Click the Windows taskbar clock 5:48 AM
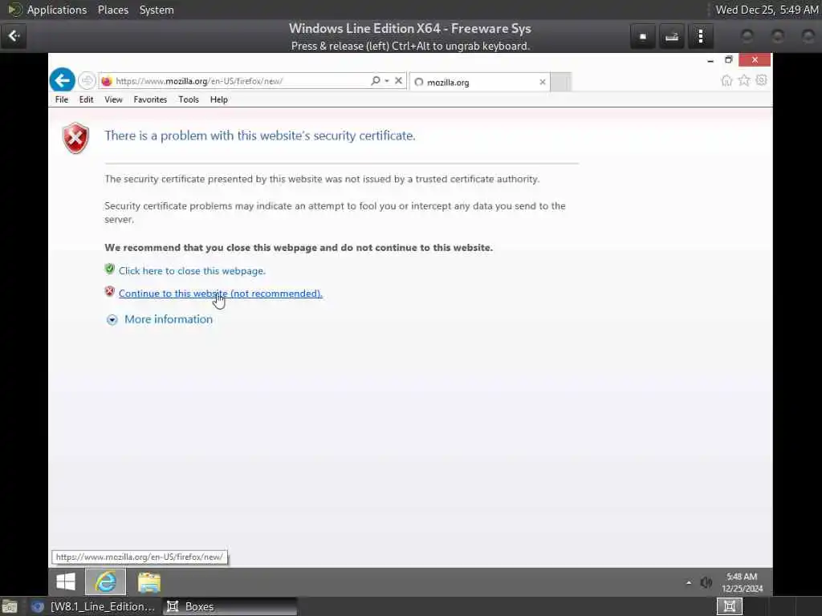 pos(742,582)
